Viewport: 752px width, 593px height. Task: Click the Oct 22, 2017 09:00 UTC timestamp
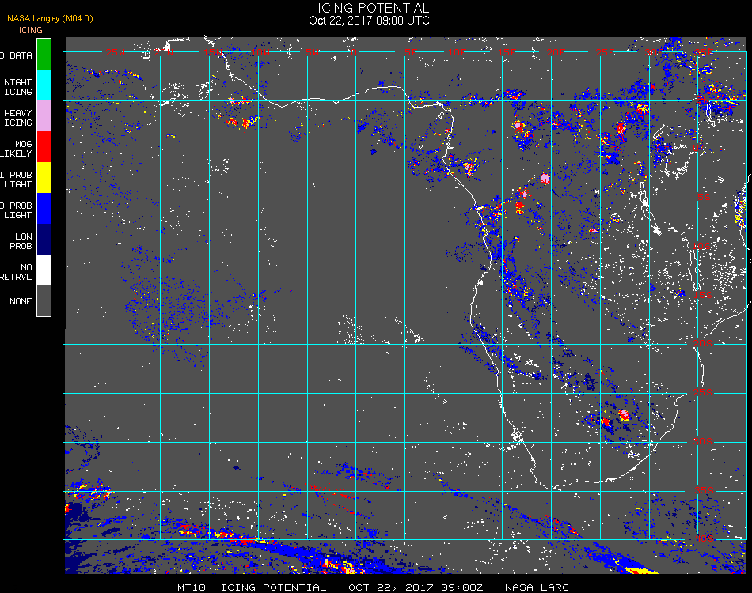[370, 21]
